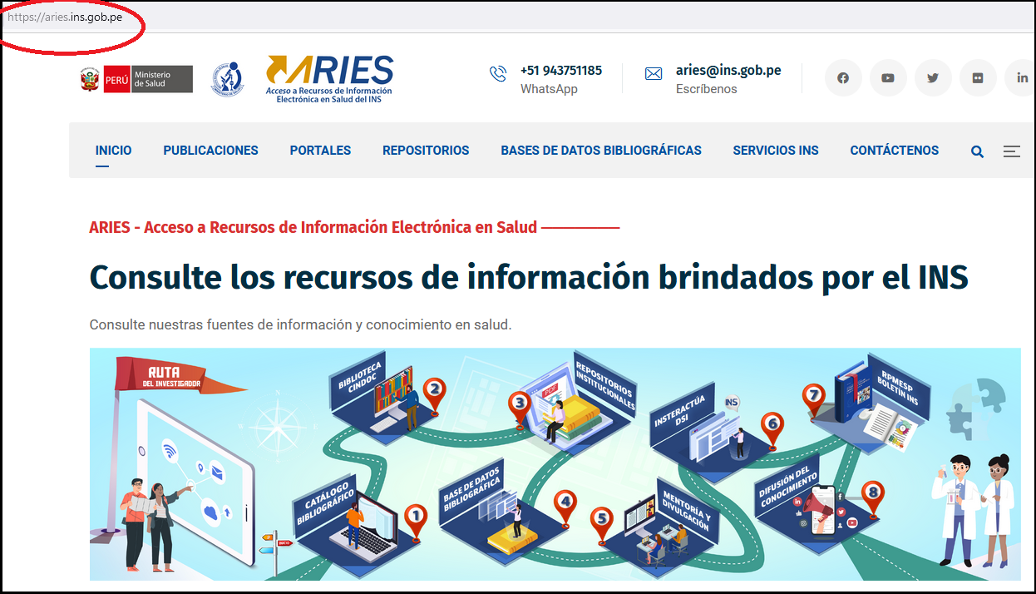Open the PORTALES menu
The width and height of the screenshot is (1036, 594).
coord(320,151)
